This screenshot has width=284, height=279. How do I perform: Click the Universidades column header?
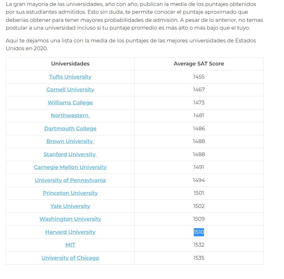[x=70, y=64]
